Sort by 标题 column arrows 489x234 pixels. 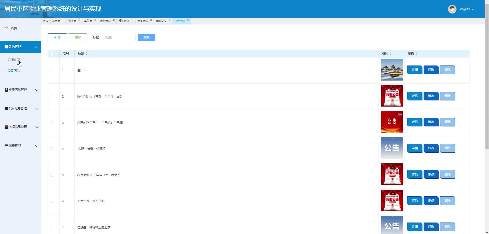click(87, 54)
